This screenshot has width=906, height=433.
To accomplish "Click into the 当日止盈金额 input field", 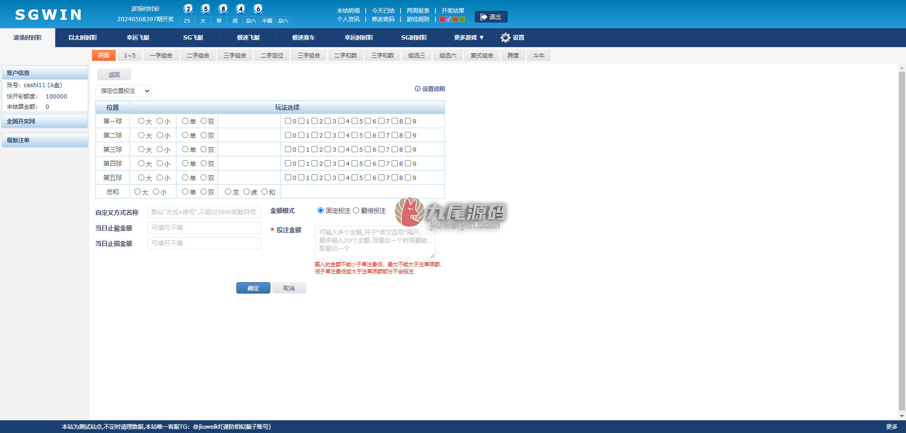I will pos(204,228).
